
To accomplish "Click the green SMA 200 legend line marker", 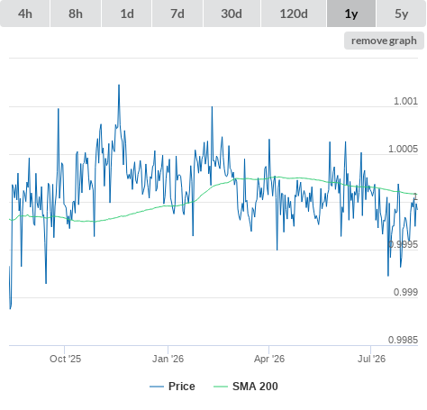I will (221, 387).
